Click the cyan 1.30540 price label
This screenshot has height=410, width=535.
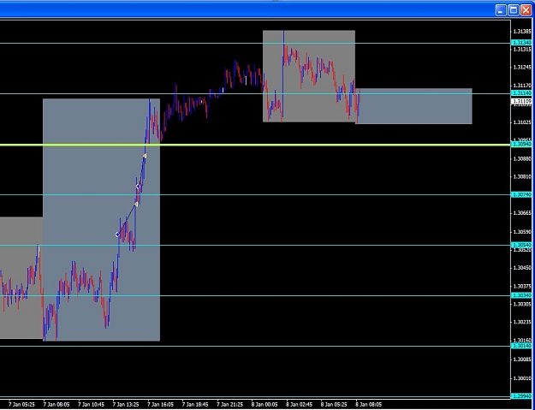coord(521,245)
